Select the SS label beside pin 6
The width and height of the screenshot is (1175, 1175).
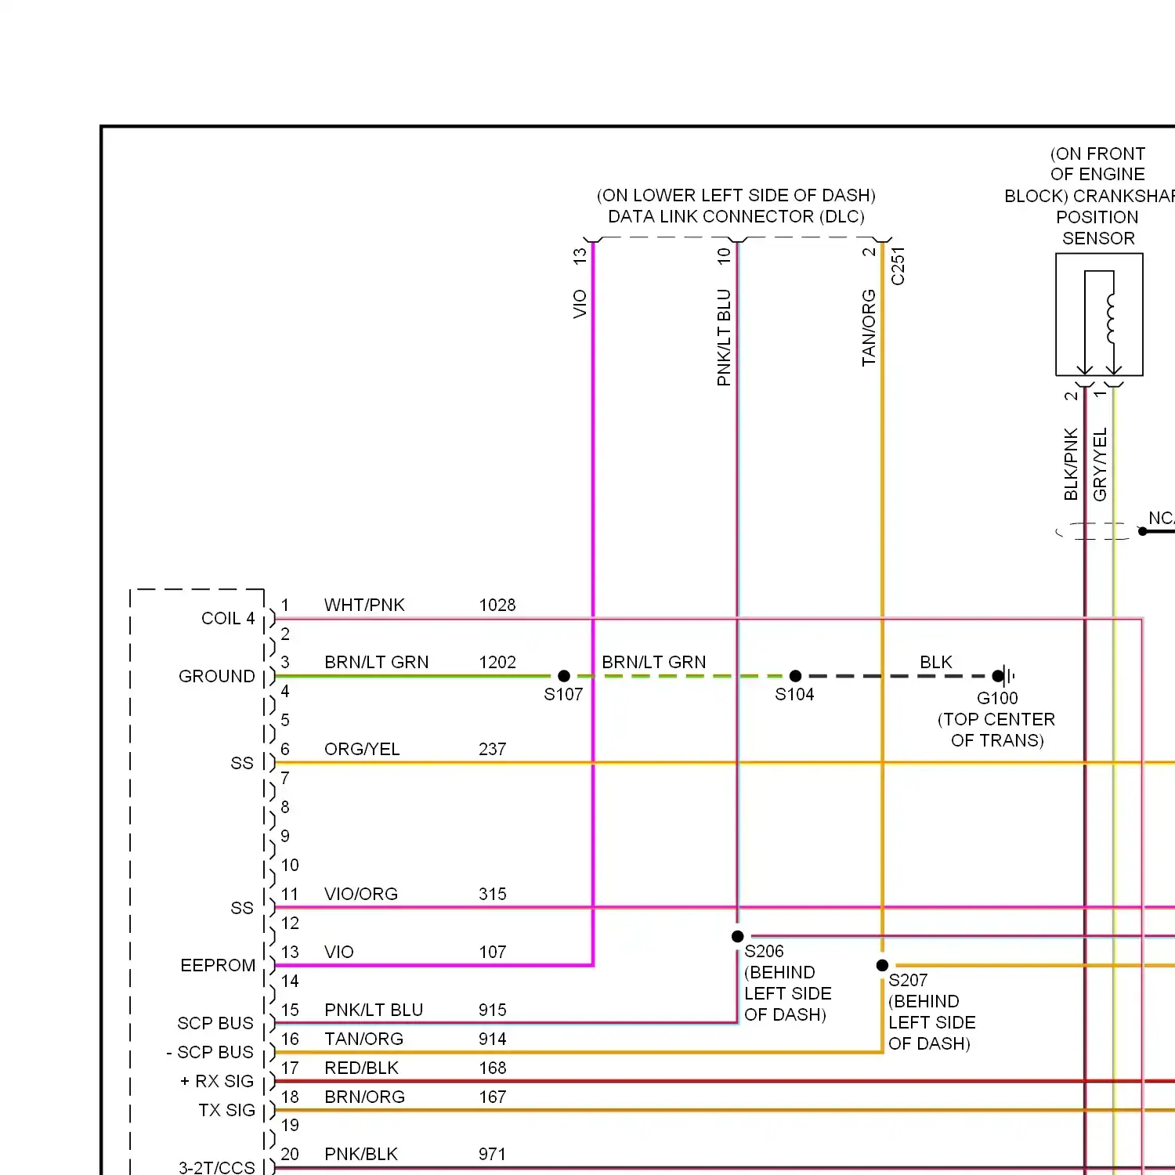click(x=242, y=763)
